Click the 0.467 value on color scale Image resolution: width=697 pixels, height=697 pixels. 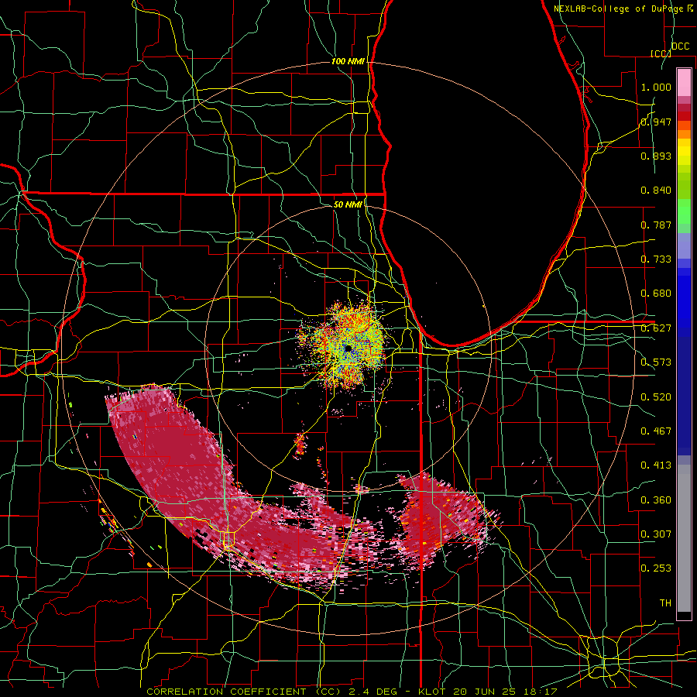click(656, 431)
